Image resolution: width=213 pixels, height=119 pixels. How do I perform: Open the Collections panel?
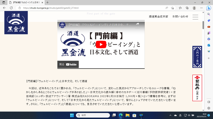click(x=187, y=8)
